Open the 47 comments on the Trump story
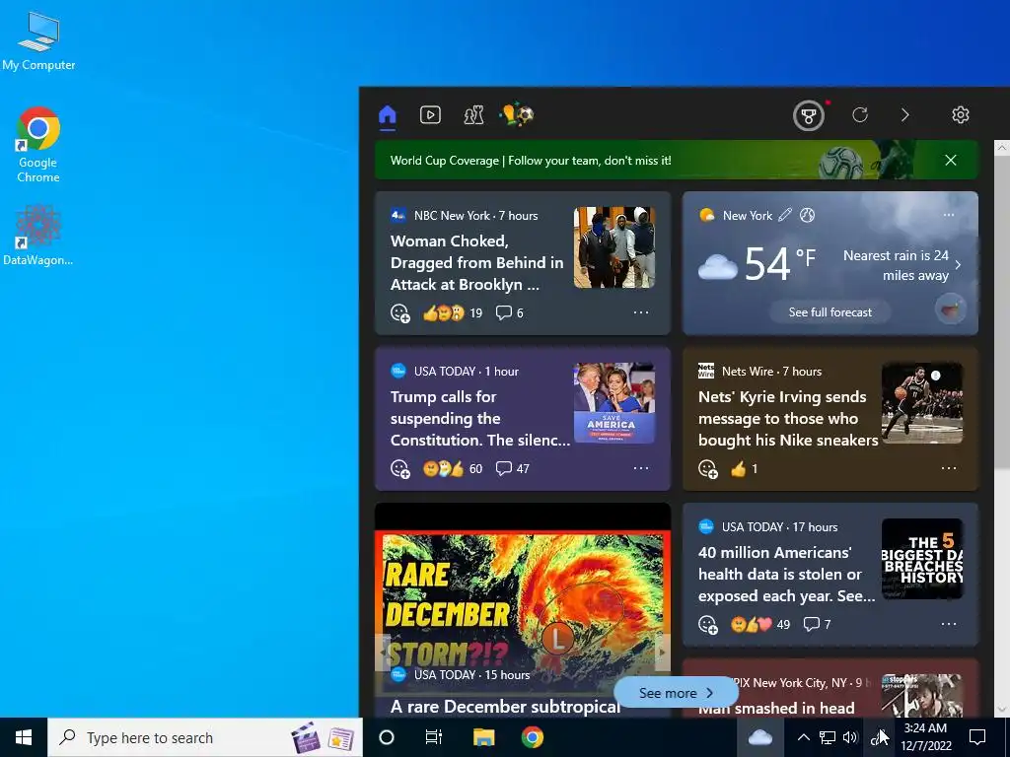1010x757 pixels. tap(513, 468)
